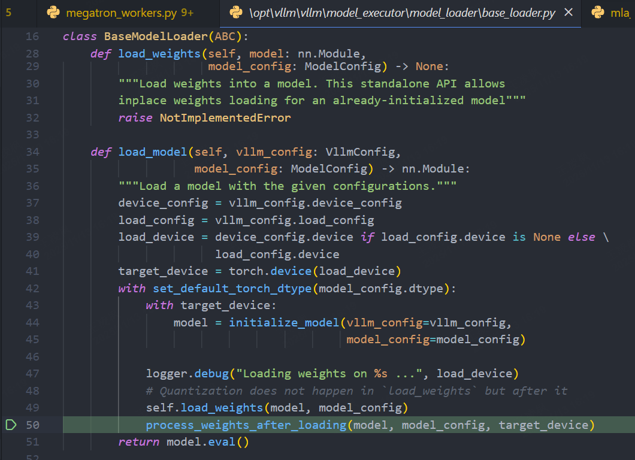Click nn.Module return type on line 35

point(432,169)
